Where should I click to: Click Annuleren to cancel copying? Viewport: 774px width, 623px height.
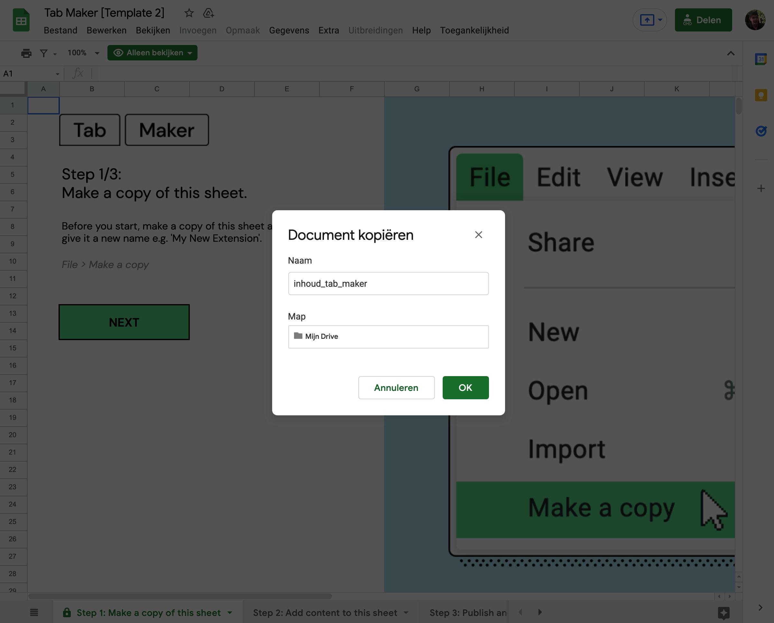(x=396, y=388)
